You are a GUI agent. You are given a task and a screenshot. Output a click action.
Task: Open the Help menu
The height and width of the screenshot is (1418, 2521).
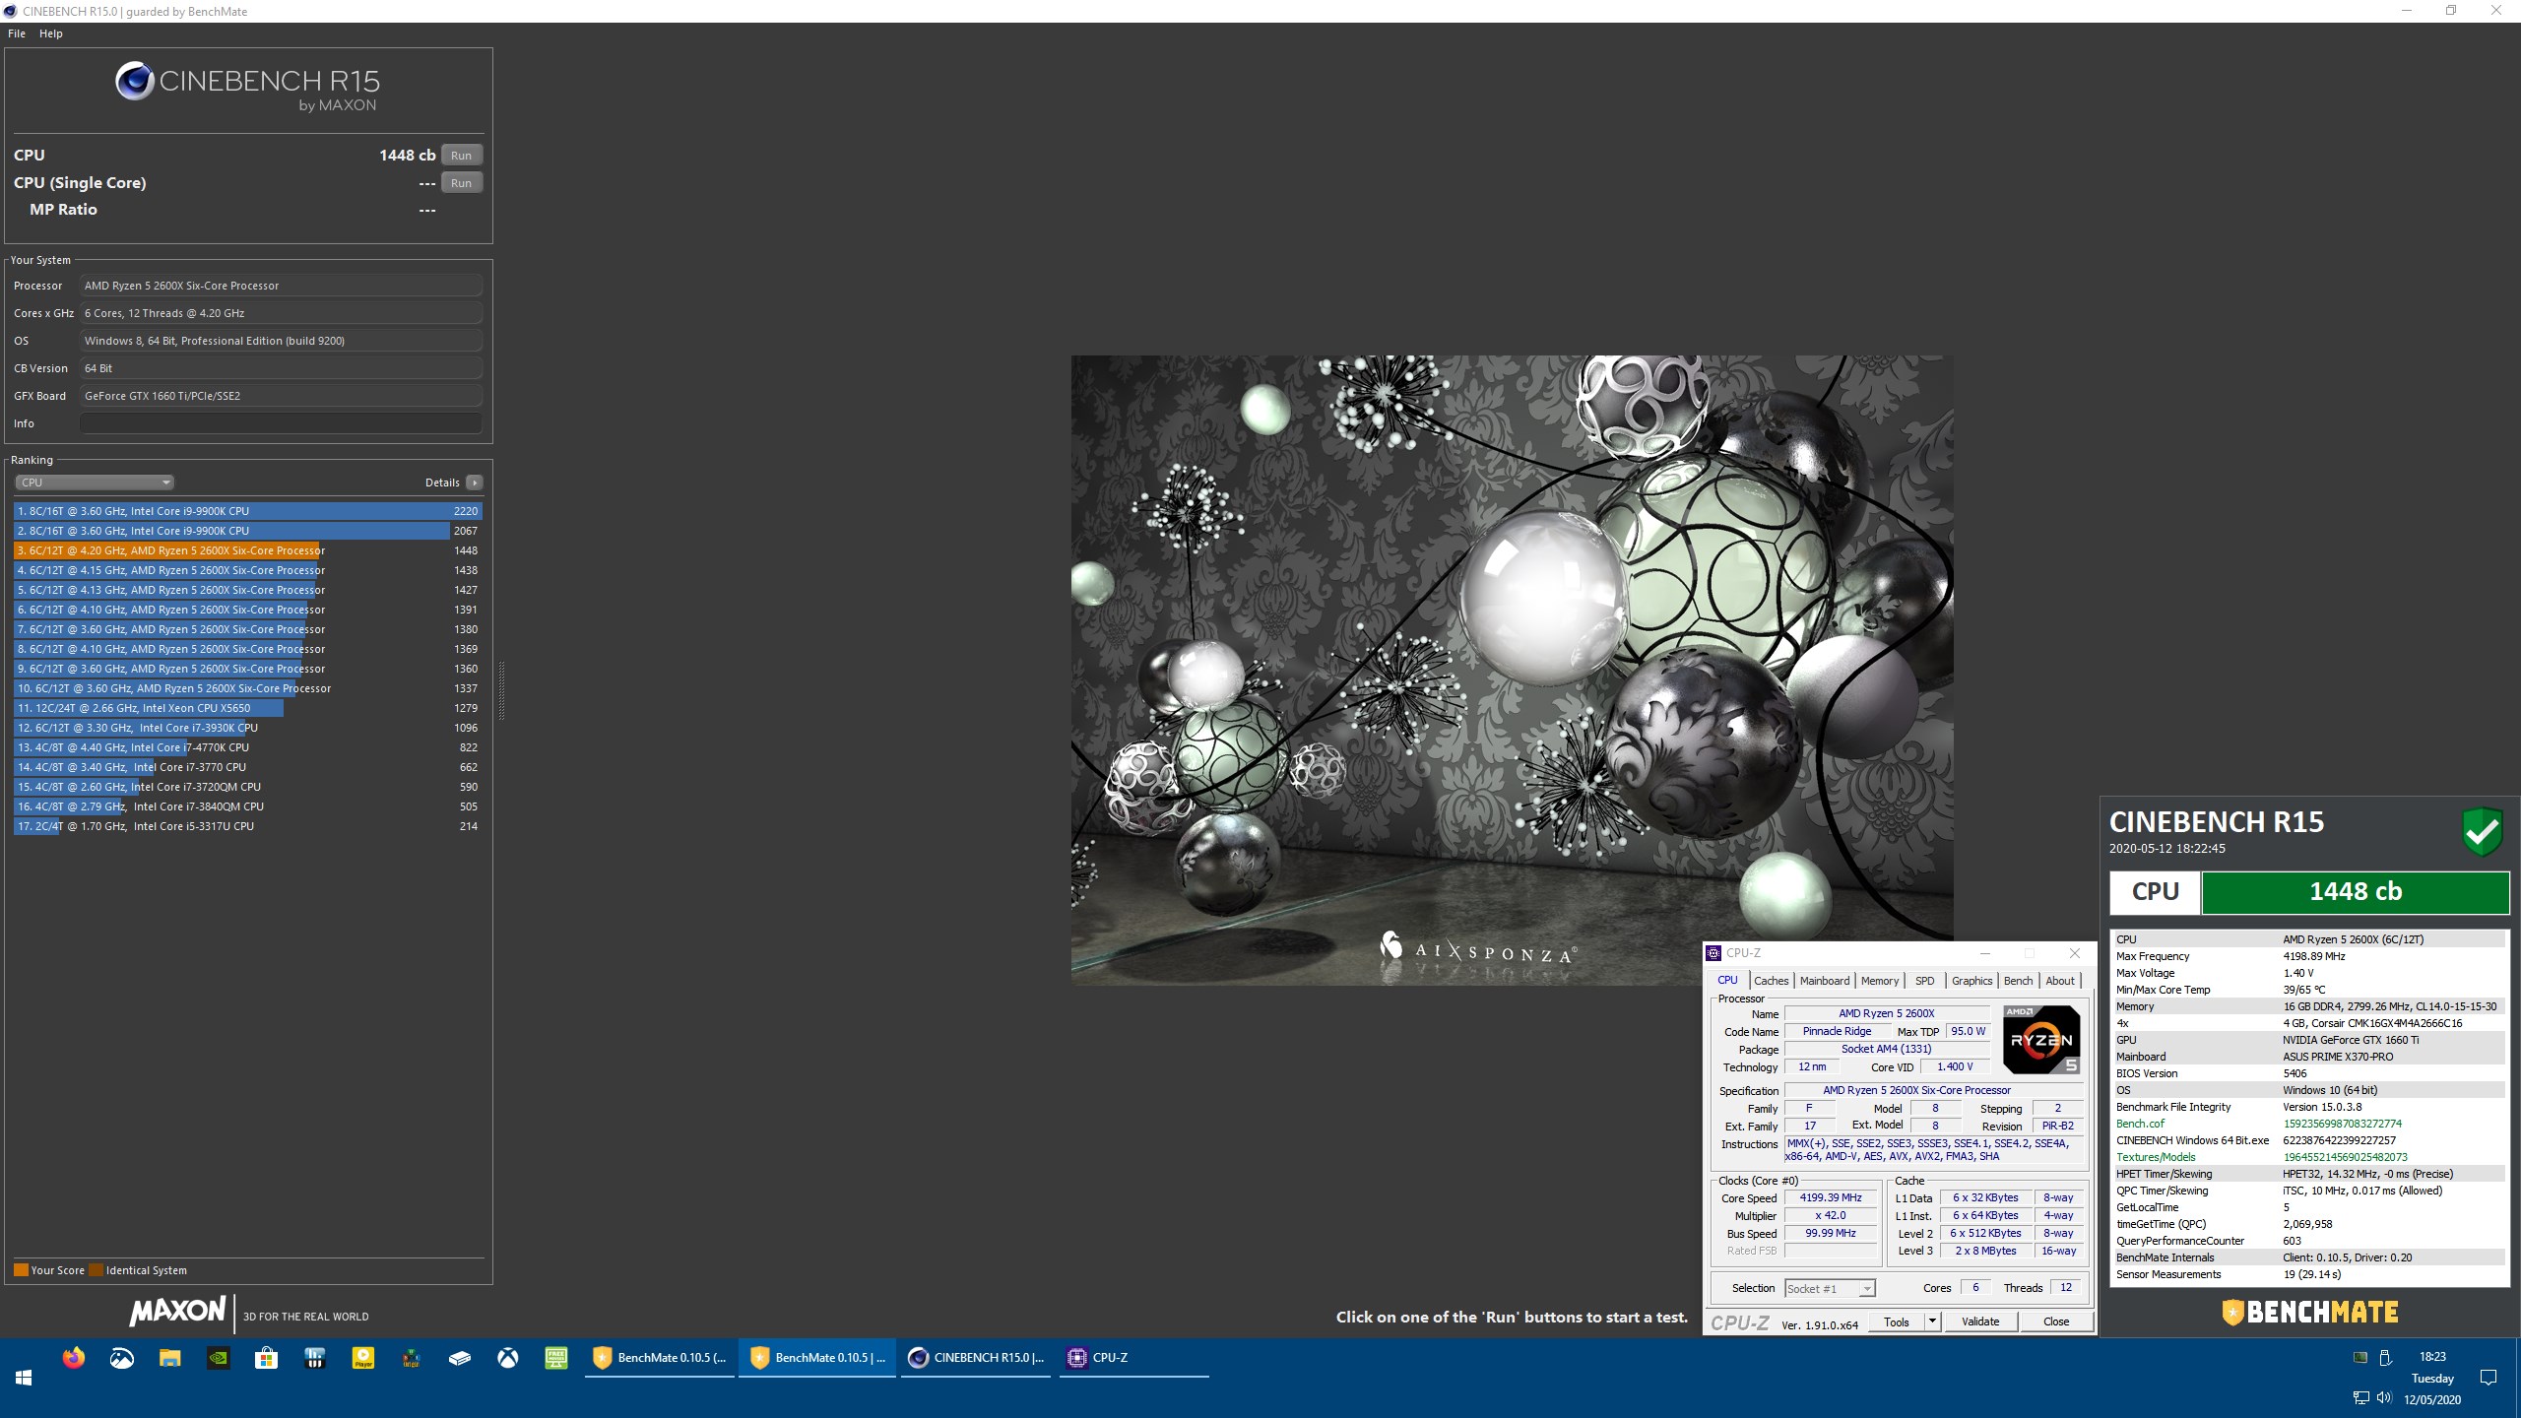pyautogui.click(x=51, y=33)
